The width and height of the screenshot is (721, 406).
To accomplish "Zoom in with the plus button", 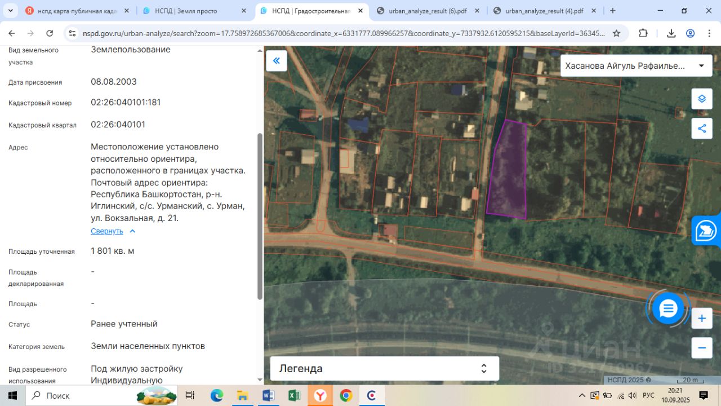I will pyautogui.click(x=702, y=319).
